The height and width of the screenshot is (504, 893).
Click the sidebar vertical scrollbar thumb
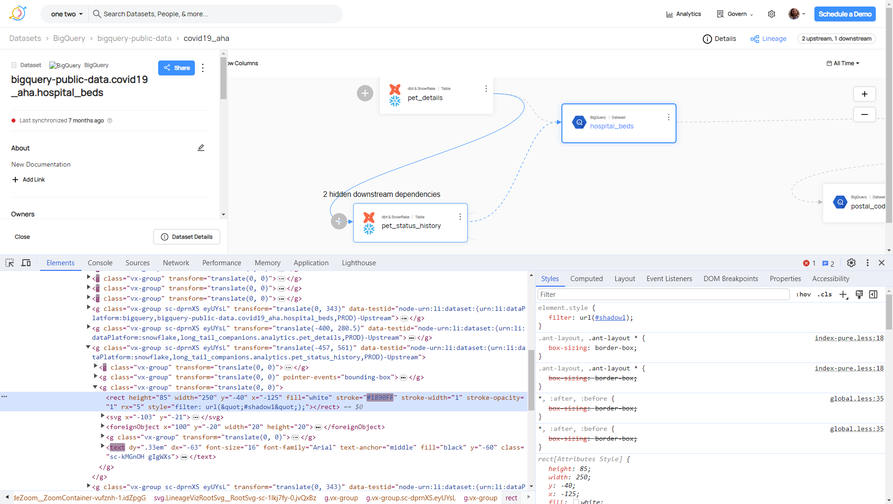224,78
